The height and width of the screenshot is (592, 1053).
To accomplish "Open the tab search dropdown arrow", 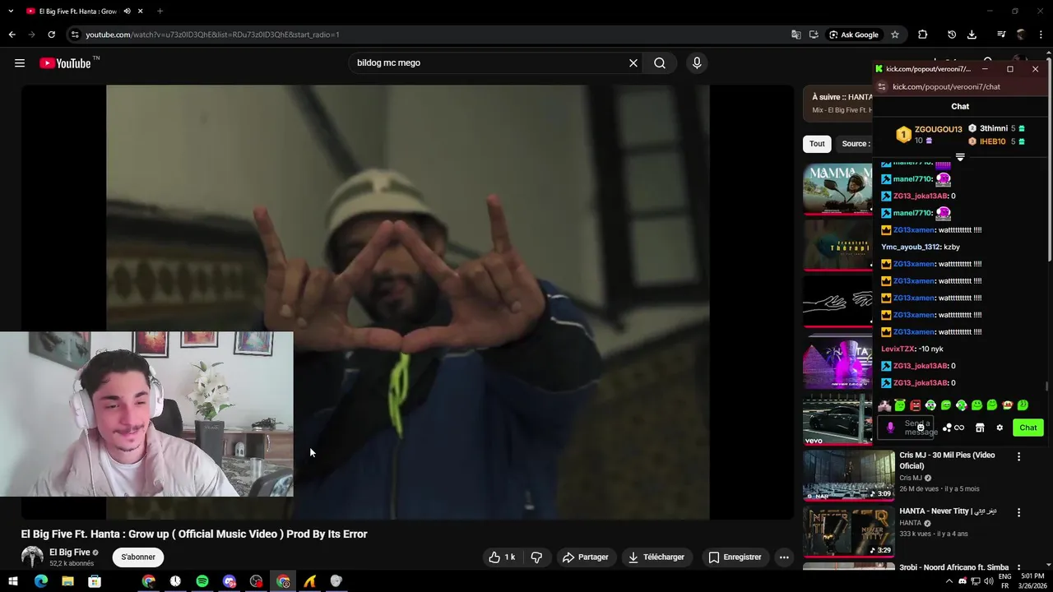I will point(11,12).
